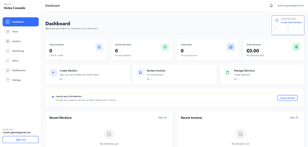The image size is (308, 147).
Task: Click the Review Invoices document icon
Action: tap(140, 72)
